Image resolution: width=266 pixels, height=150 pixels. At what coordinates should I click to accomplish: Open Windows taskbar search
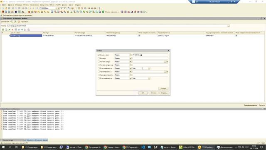point(10,147)
